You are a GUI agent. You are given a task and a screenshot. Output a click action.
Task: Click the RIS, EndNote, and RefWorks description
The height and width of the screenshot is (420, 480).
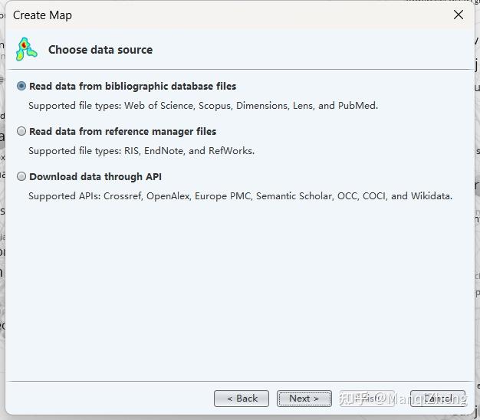tap(141, 151)
